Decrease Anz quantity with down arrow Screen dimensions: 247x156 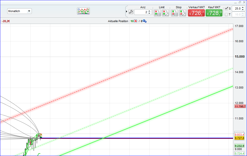(x=149, y=13)
